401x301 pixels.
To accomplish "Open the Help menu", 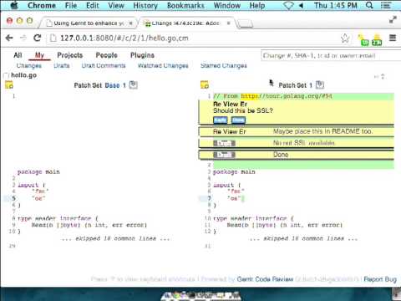I will (257, 5).
